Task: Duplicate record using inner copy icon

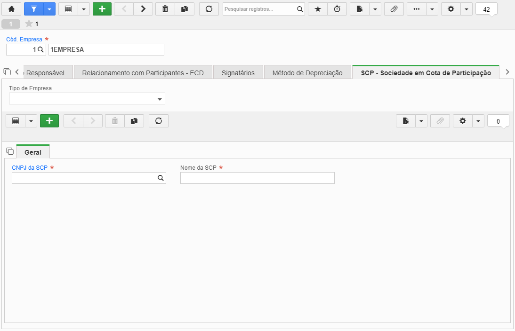Action: point(134,121)
